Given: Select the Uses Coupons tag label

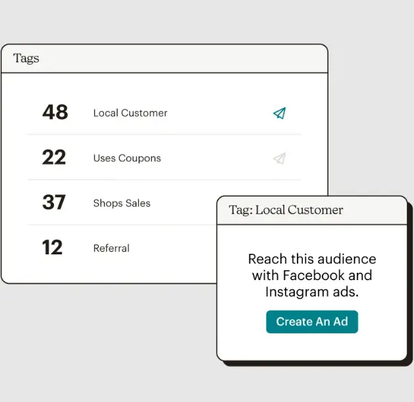Looking at the screenshot, I should (127, 158).
